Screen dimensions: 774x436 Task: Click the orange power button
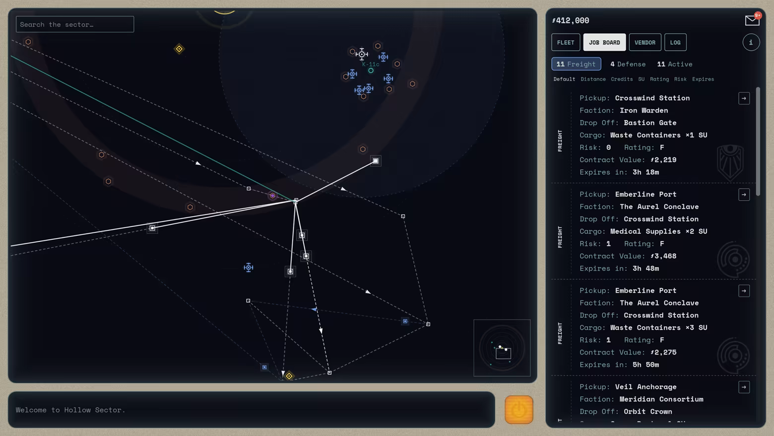click(x=518, y=410)
